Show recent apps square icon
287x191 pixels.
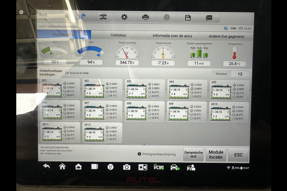point(95,167)
